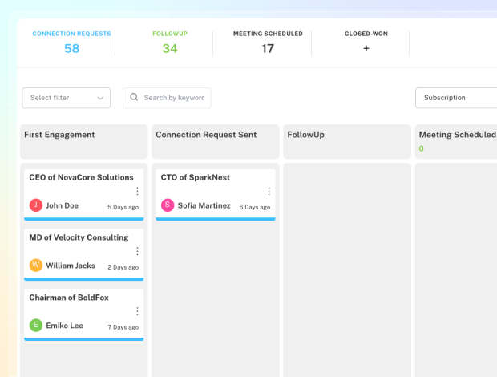The width and height of the screenshot is (497, 377).
Task: Open the MD of Velocity Consulting card
Action: pos(84,254)
